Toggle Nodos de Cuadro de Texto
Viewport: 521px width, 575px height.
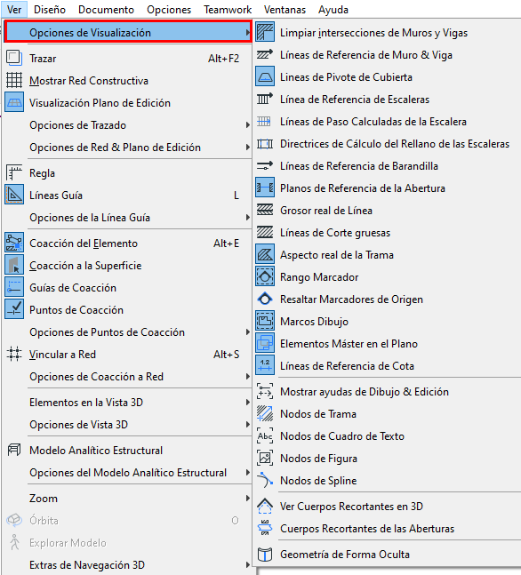(387, 436)
